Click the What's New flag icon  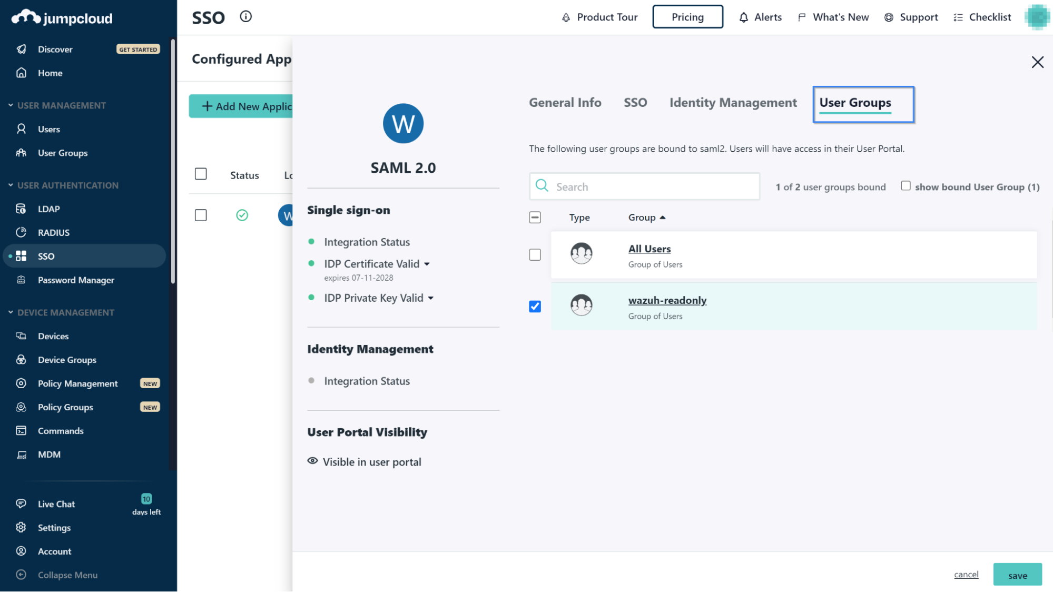coord(802,17)
